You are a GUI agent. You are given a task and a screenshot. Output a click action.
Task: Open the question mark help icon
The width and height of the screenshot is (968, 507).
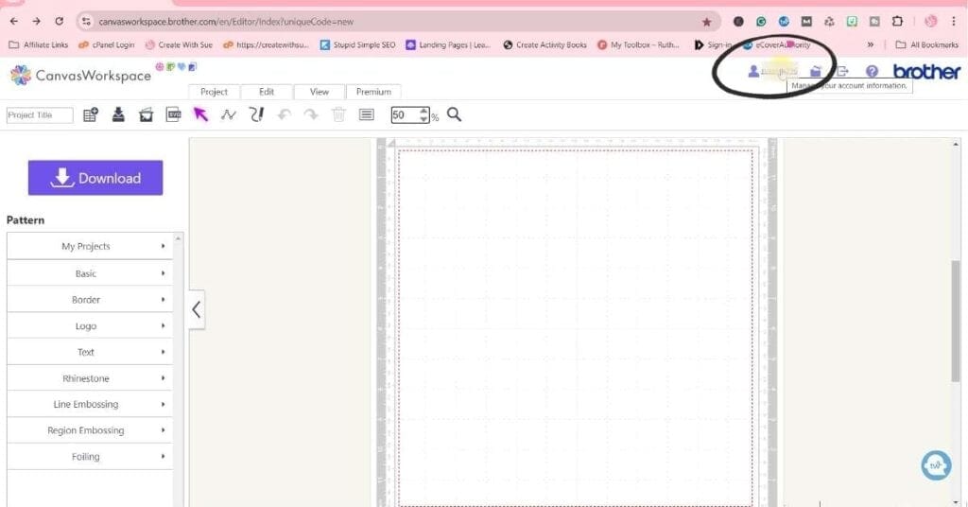pyautogui.click(x=871, y=72)
